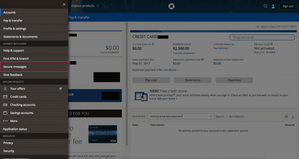Open the Things you can do dropdown
This screenshot has width=299, height=159.
click(x=262, y=37)
